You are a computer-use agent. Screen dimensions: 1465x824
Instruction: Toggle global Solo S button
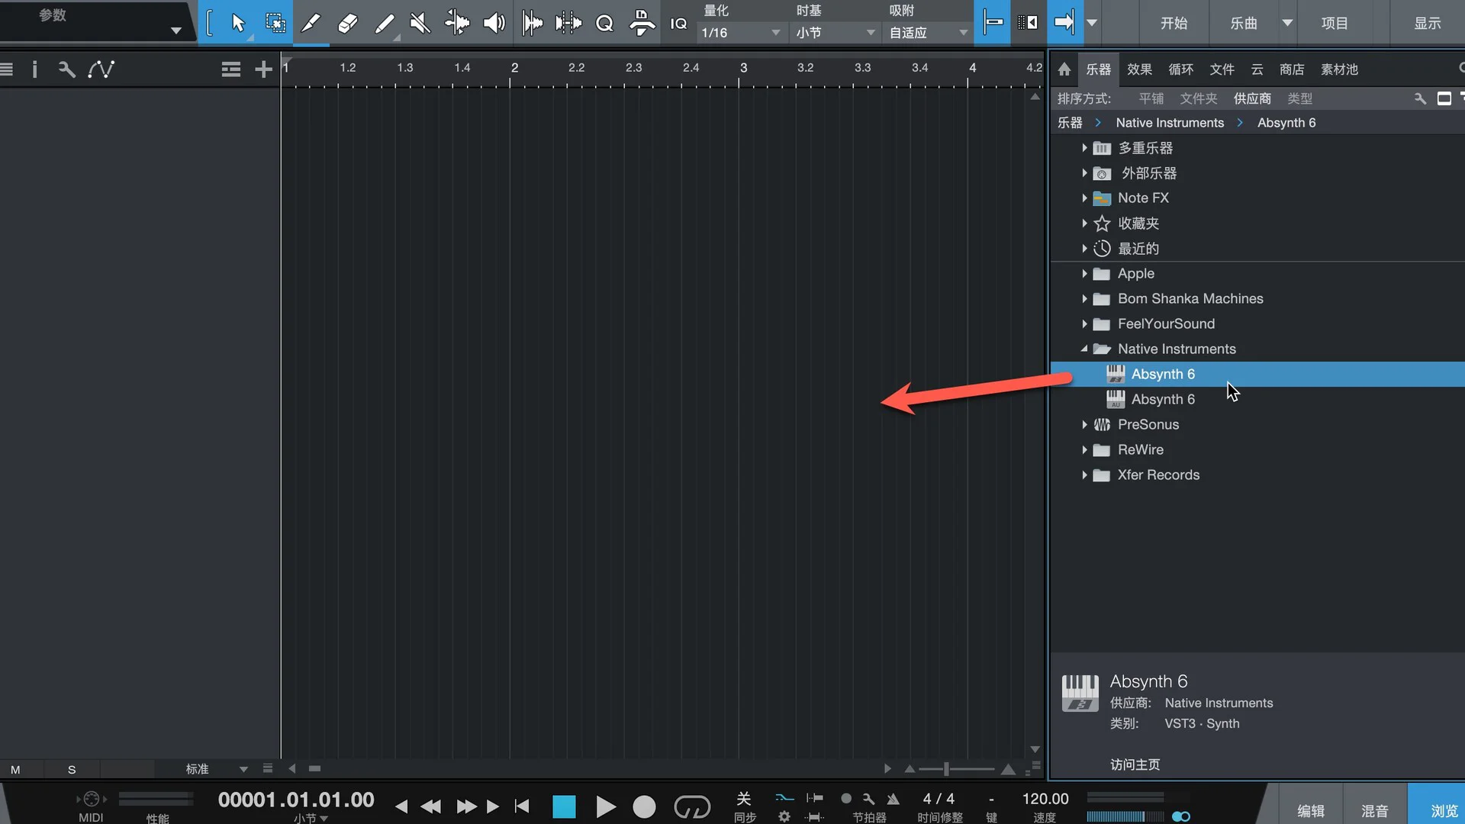coord(72,769)
